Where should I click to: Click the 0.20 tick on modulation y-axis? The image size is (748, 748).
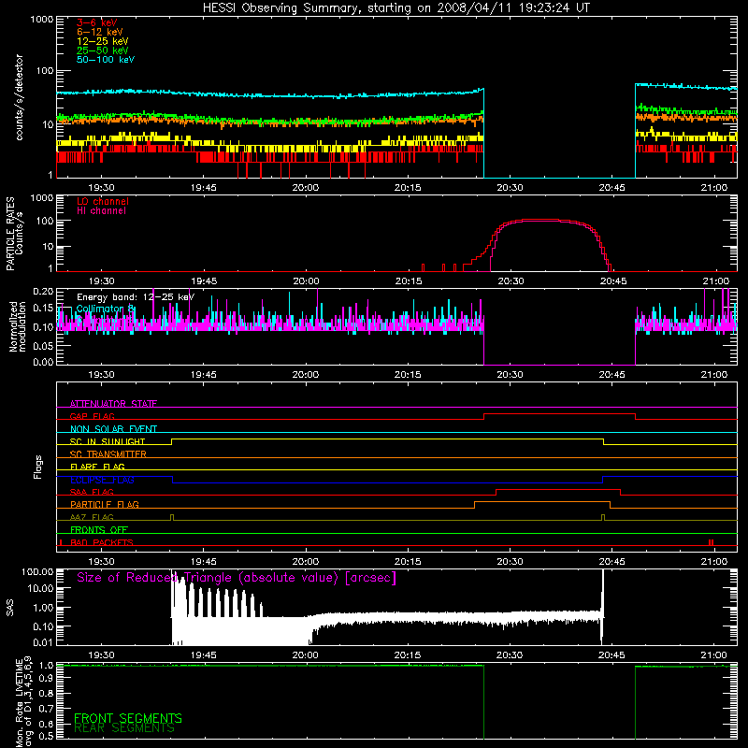click(43, 291)
